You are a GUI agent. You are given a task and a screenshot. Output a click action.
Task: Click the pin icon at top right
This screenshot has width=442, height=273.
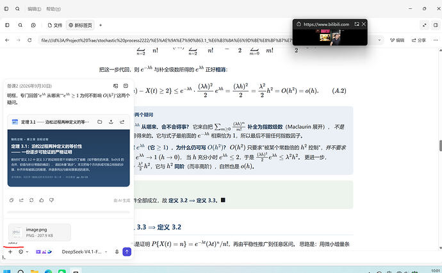pos(424,25)
